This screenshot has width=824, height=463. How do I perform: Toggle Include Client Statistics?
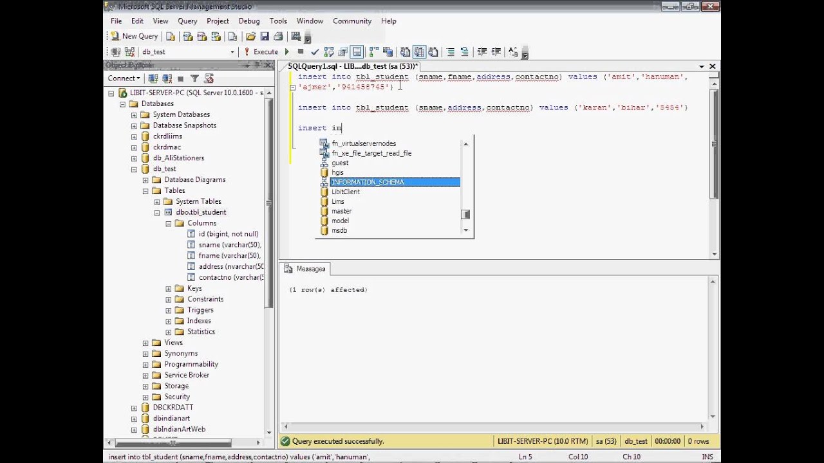click(387, 51)
